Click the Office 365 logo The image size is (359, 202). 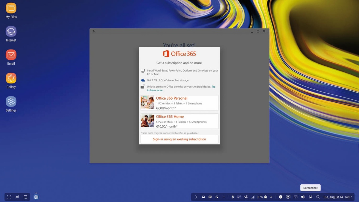click(180, 54)
